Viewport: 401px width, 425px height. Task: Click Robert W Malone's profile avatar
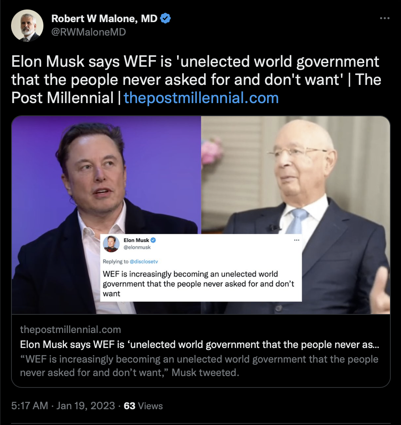coord(27,26)
